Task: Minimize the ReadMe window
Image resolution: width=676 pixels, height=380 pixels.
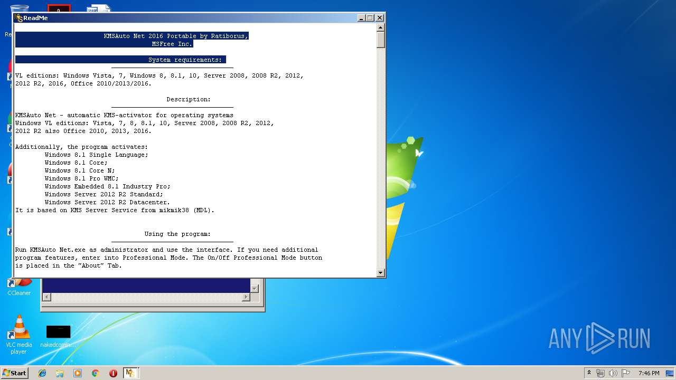Action: coord(361,18)
